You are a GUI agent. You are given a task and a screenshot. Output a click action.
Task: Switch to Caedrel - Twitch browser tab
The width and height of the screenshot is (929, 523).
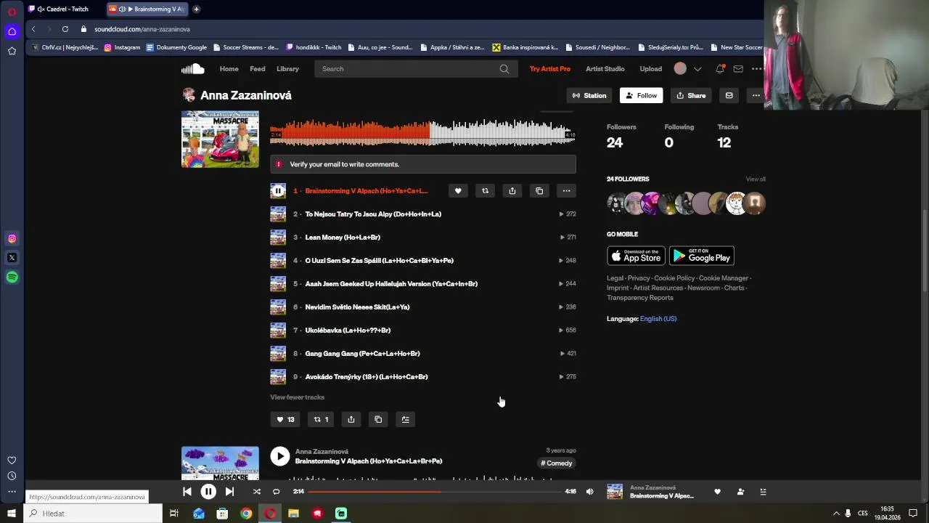pos(62,9)
